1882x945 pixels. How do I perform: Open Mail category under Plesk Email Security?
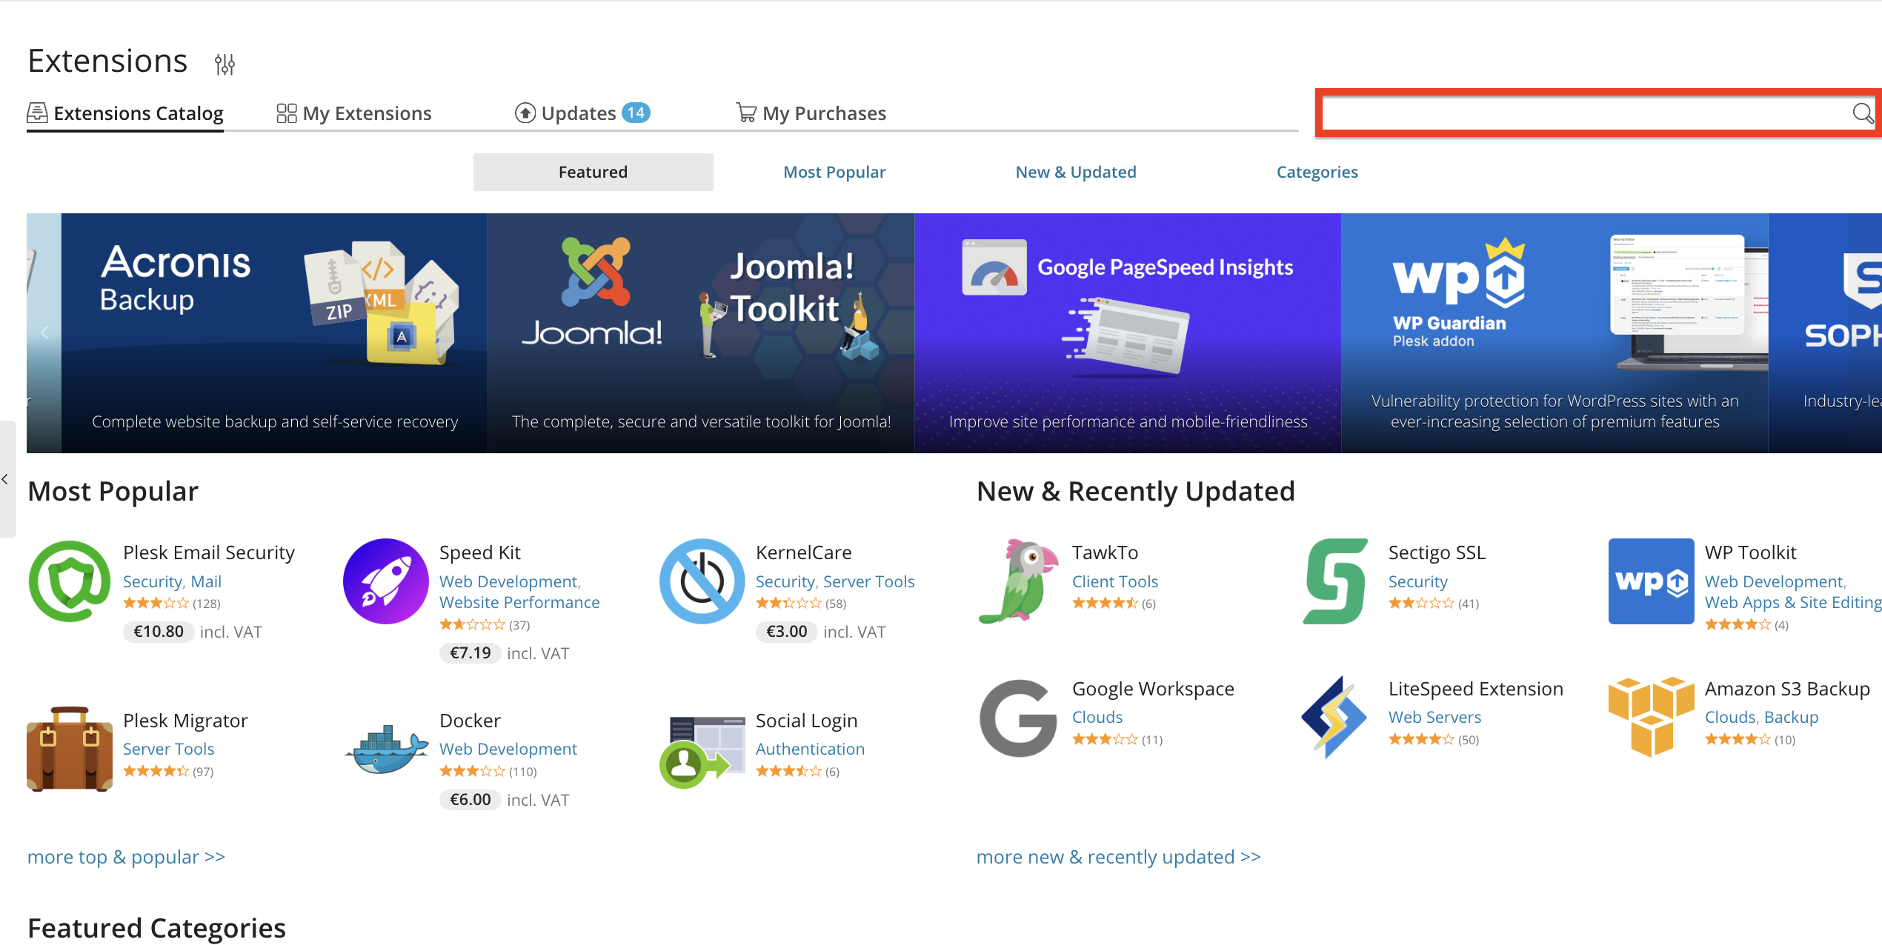click(x=207, y=581)
